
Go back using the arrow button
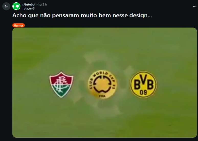coord(6,6)
